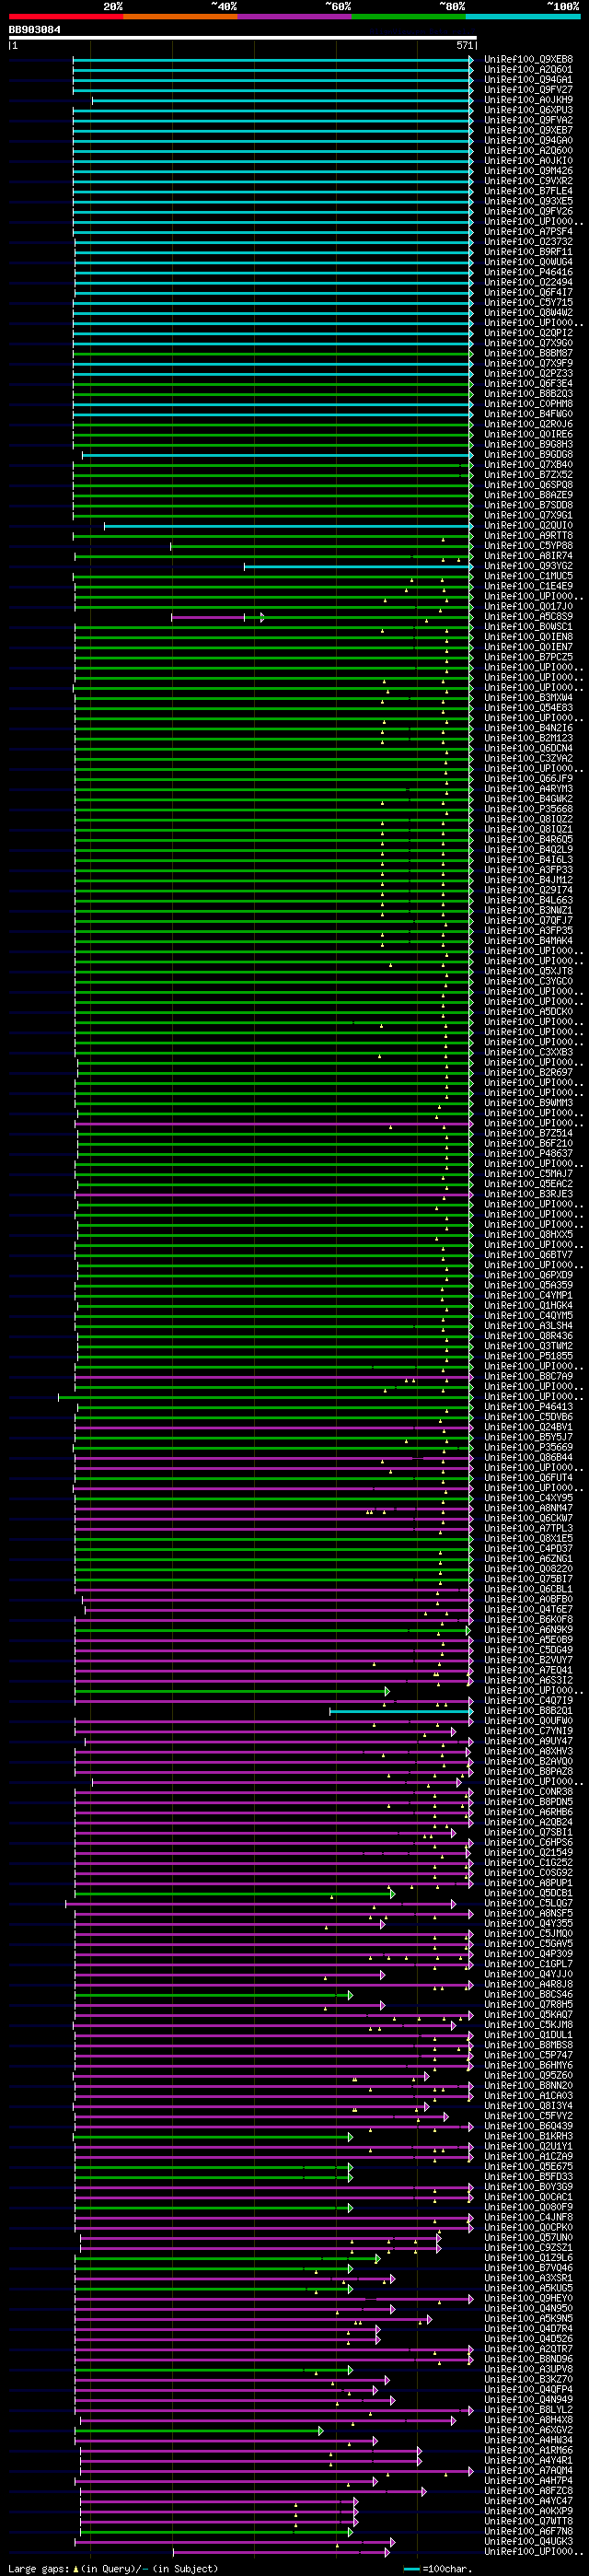589x2576 pixels.
Task: Click the UniRef100_B9GDG8 label
Action: (x=529, y=455)
